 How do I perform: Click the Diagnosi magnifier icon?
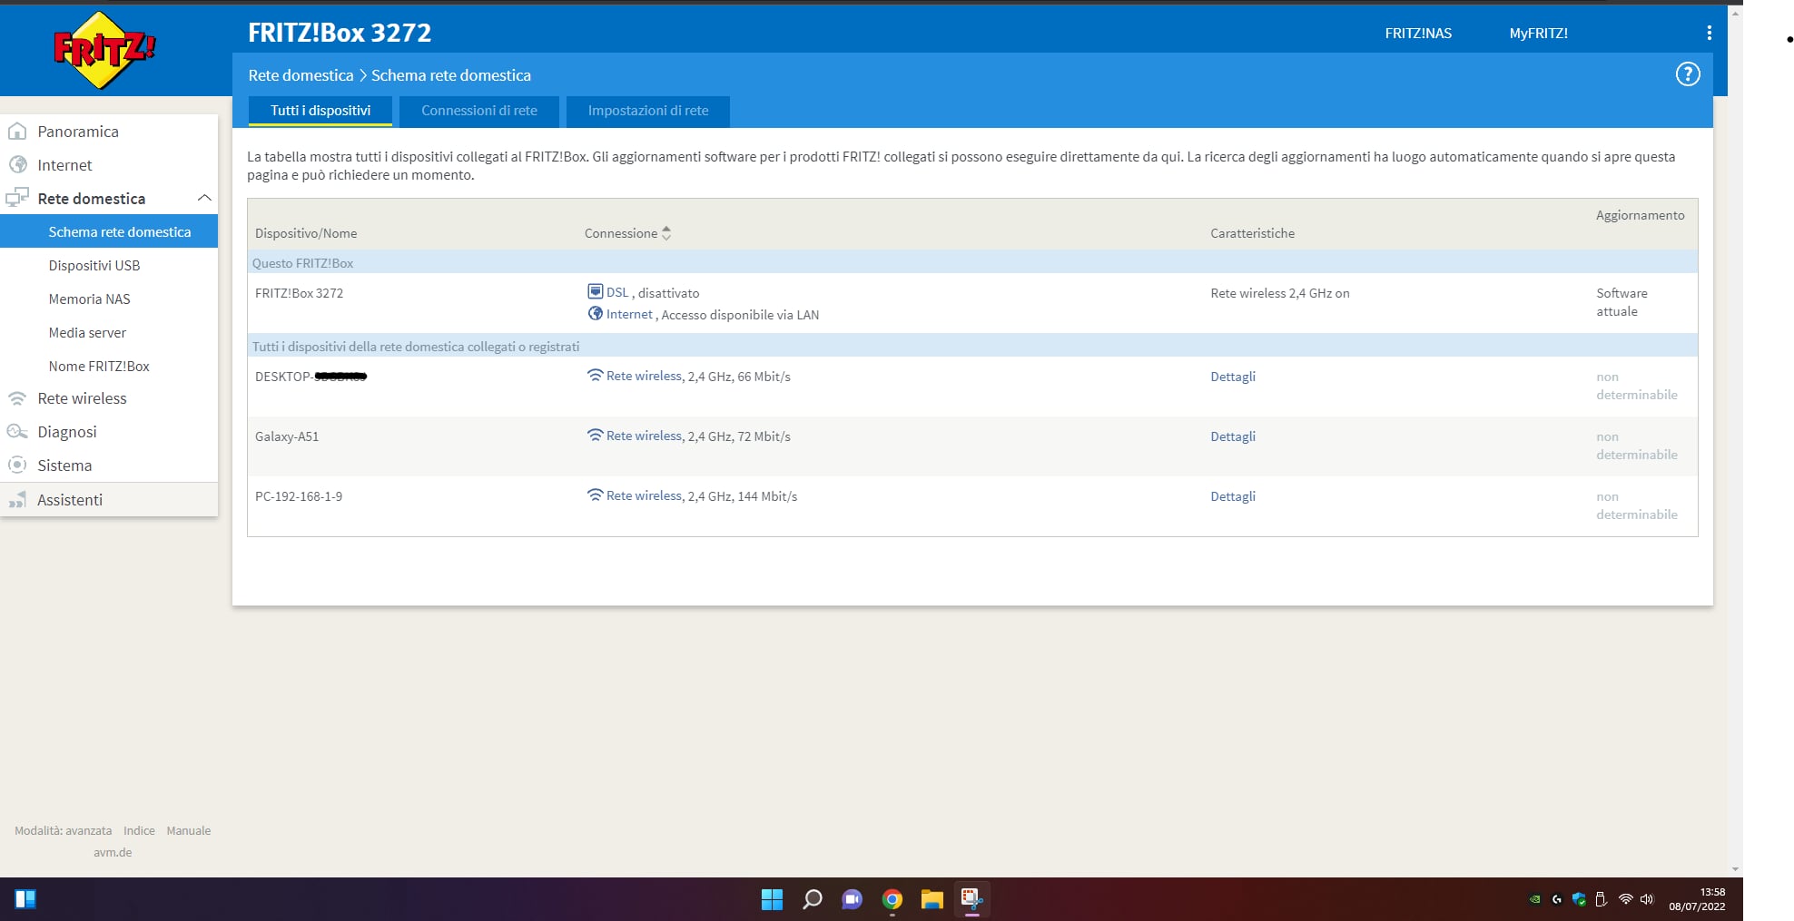click(x=17, y=432)
